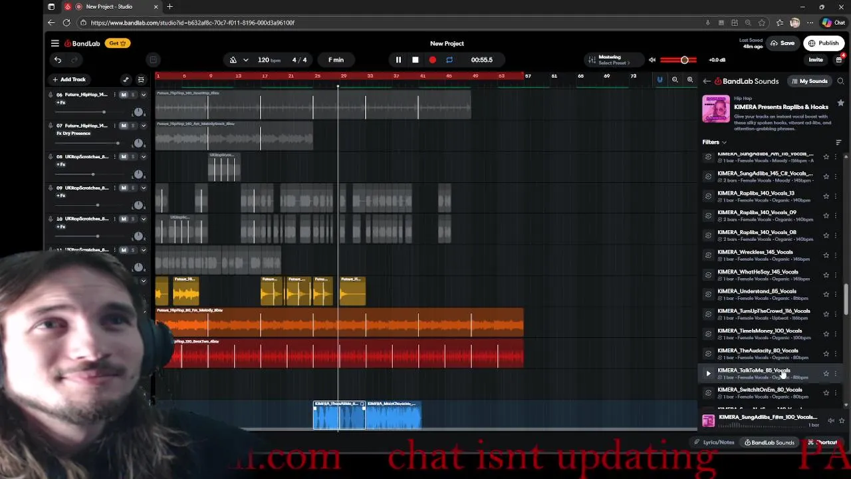851x479 pixels.
Task: Zoom out the timeline
Action: coord(675,80)
